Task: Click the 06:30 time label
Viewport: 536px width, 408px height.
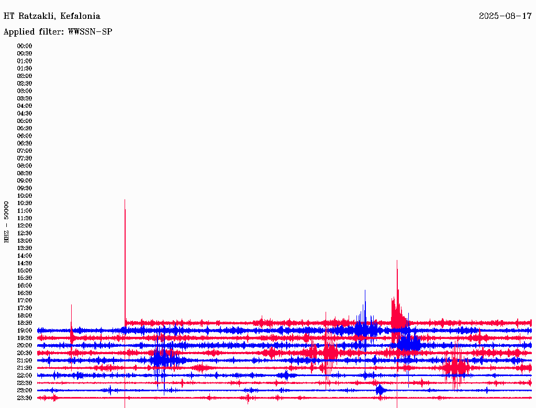Action: [25, 143]
